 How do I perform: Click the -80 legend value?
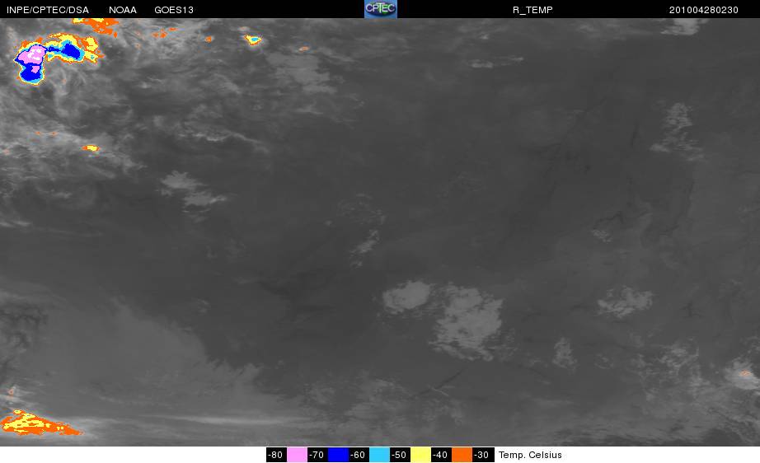click(276, 455)
